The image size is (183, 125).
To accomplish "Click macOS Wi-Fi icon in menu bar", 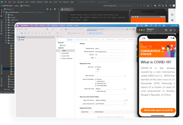I will [x=151, y=26].
